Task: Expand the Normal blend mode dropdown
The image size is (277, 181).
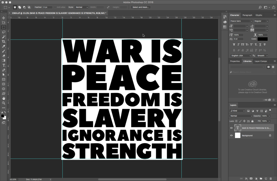Action: pos(241,116)
